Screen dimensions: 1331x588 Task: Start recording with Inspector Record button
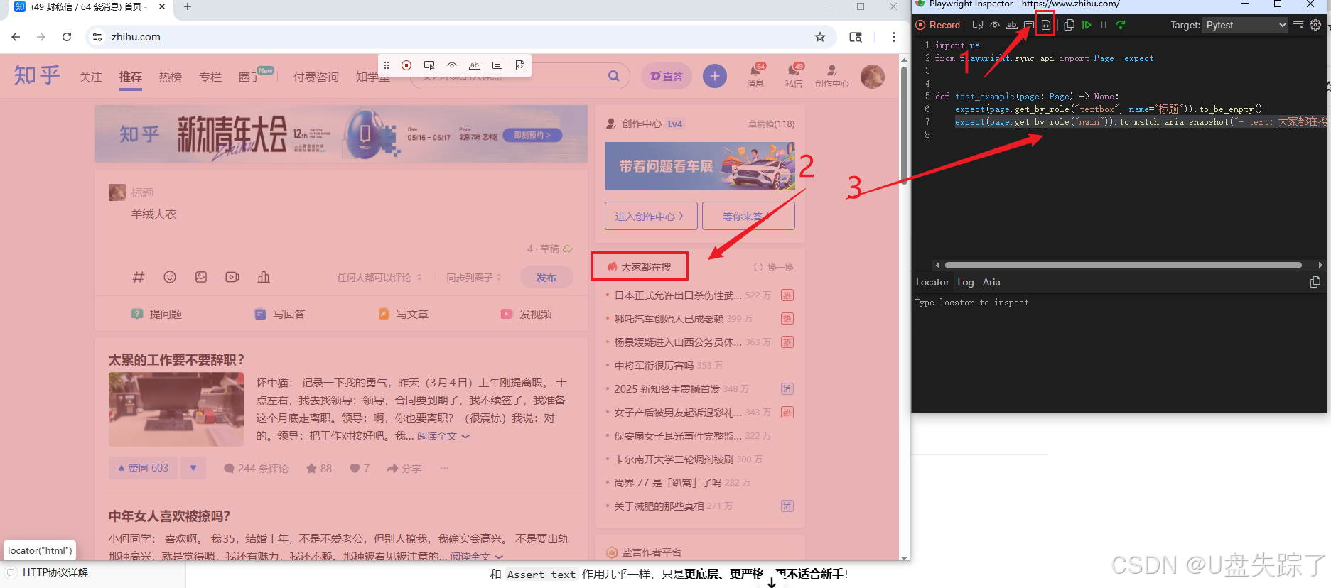coord(938,25)
